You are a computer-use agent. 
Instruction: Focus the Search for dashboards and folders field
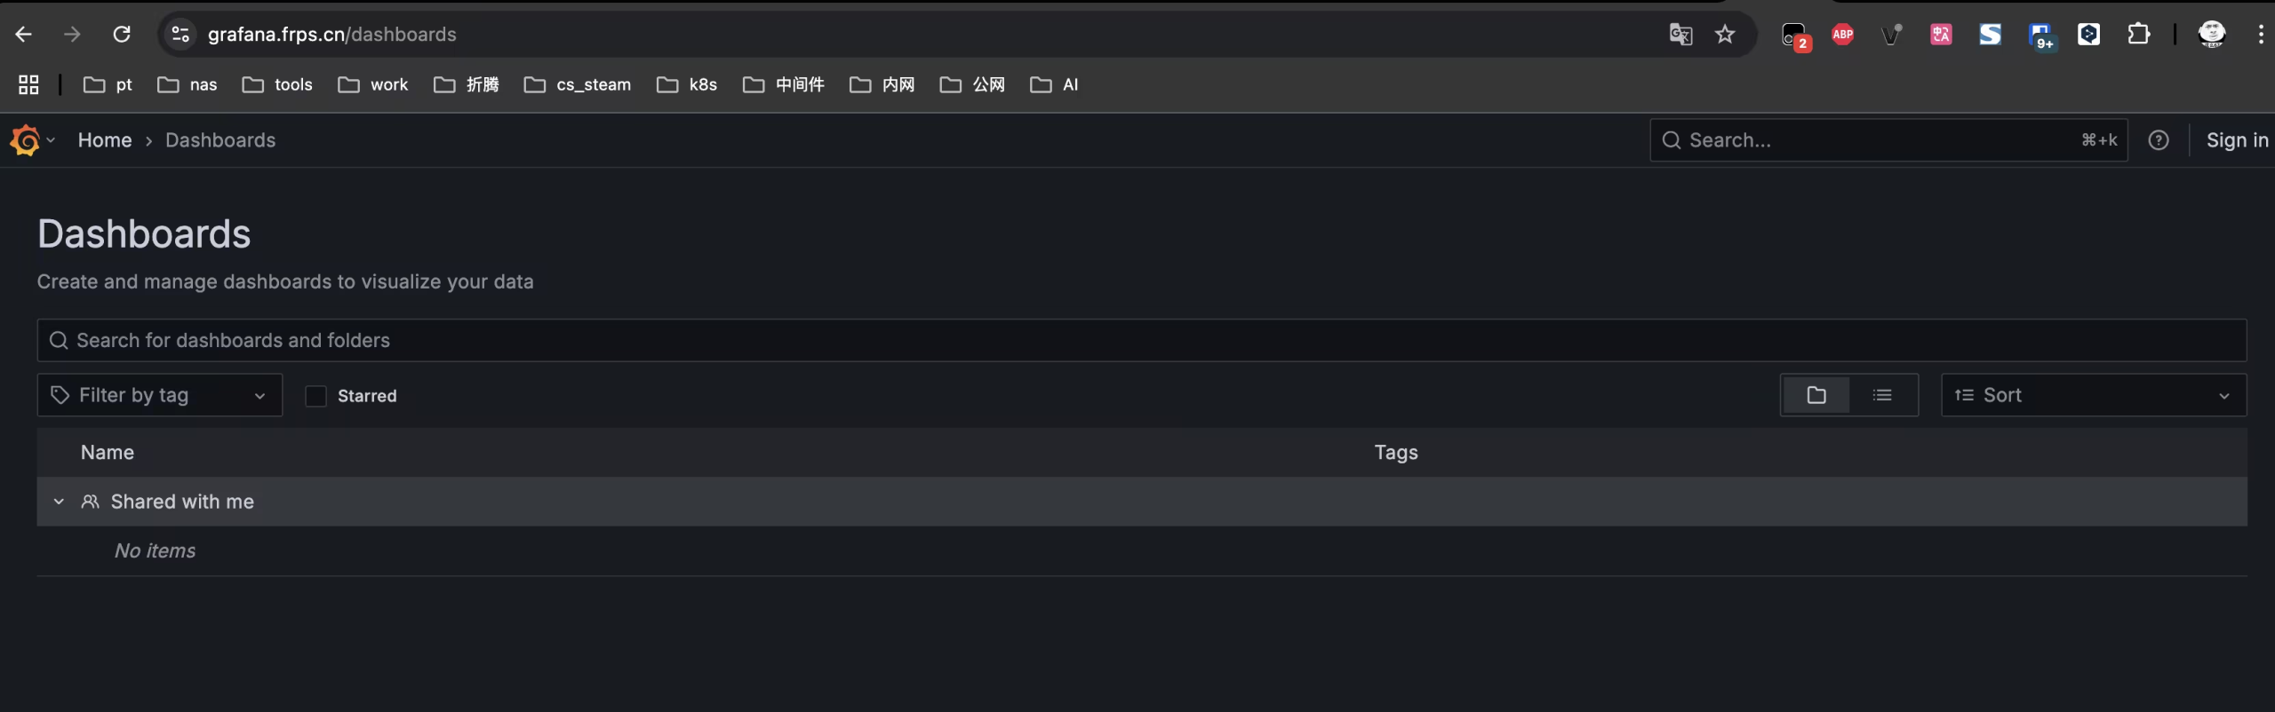tap(1142, 340)
